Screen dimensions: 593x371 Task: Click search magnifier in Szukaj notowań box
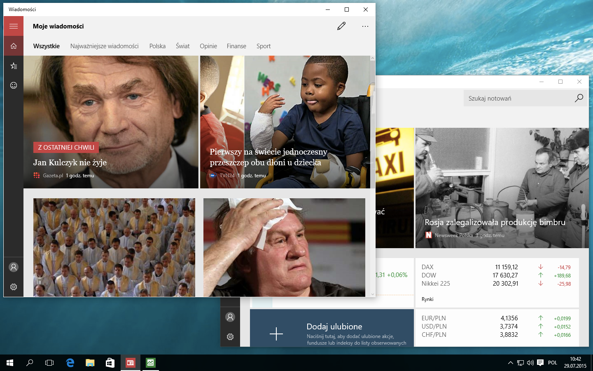[579, 98]
